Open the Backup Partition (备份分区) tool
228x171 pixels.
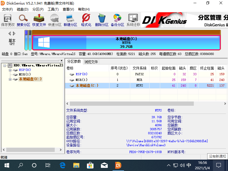coord(117,20)
